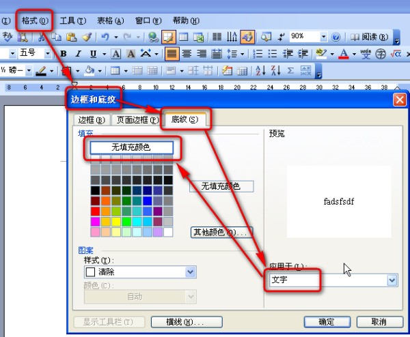Toggle Align Right button

tap(202, 54)
